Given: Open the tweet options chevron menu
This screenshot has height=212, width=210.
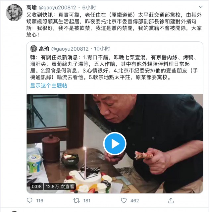Looking at the screenshot, I should [x=201, y=7].
